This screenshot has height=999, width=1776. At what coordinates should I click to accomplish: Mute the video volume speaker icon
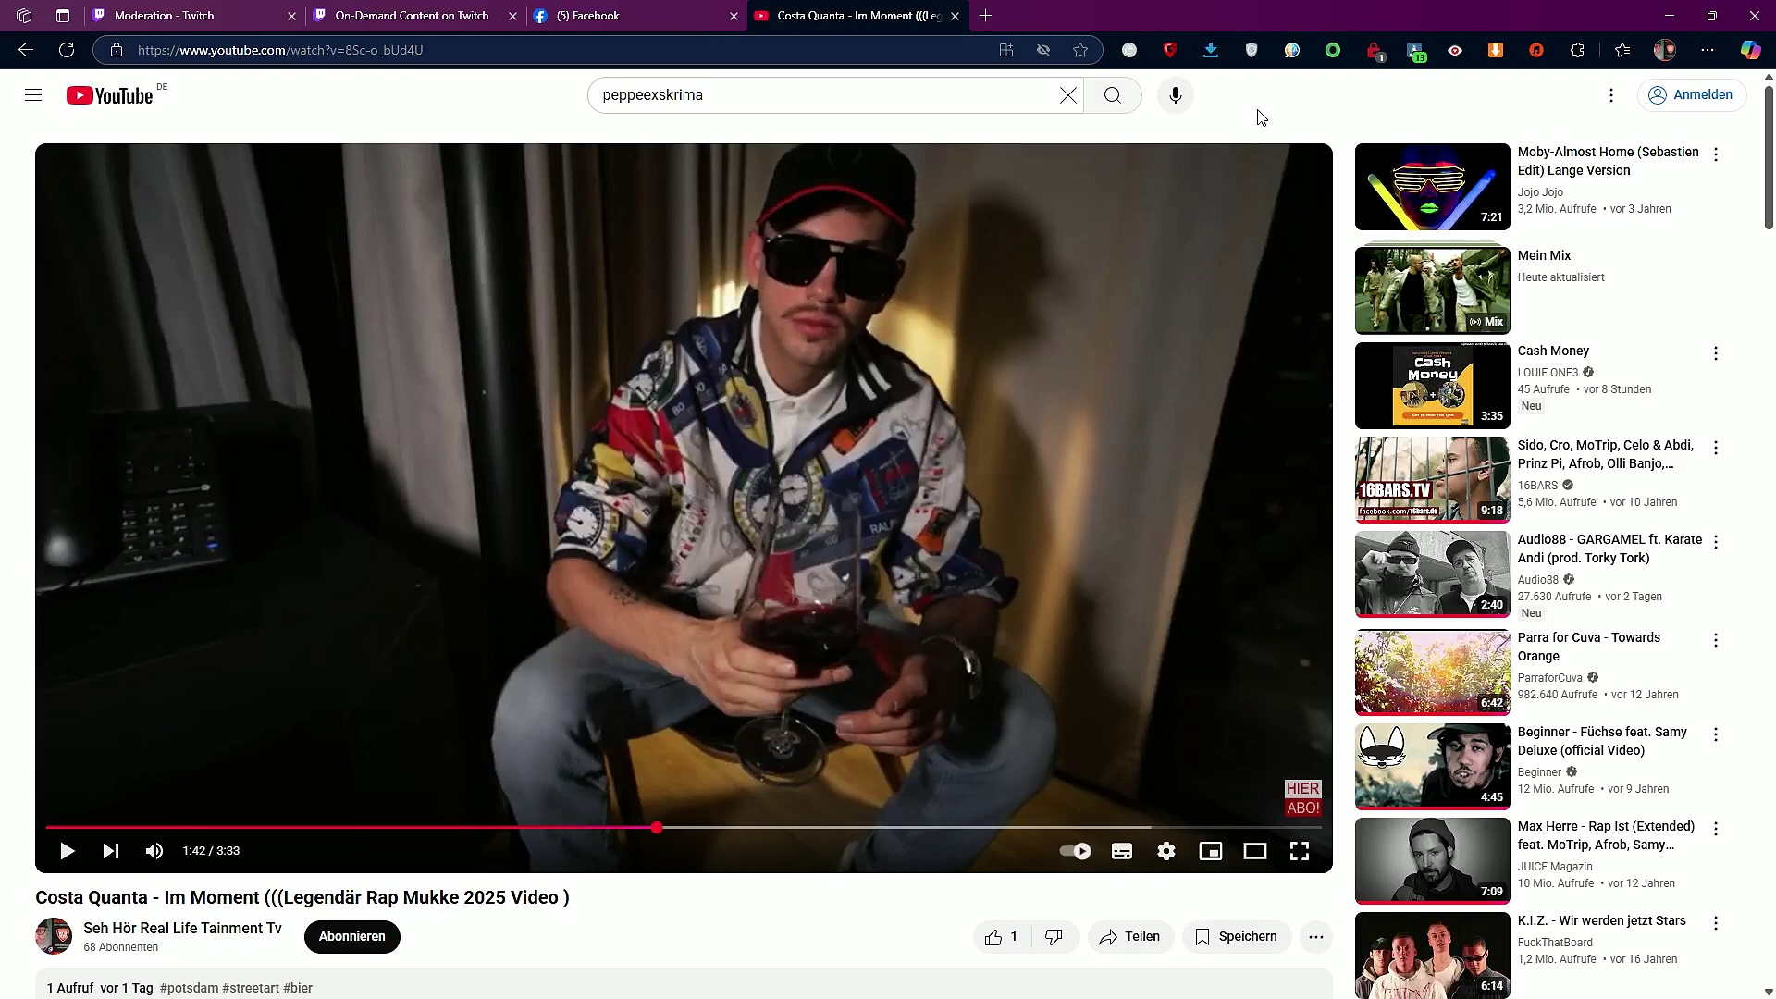154,851
